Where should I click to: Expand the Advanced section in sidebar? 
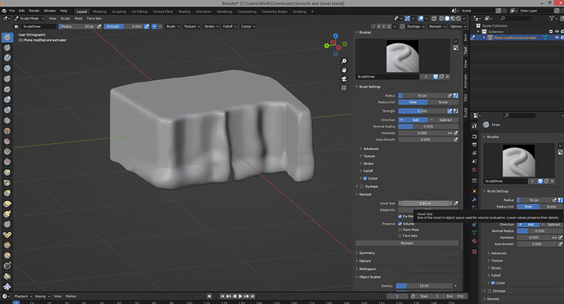[x=369, y=149]
